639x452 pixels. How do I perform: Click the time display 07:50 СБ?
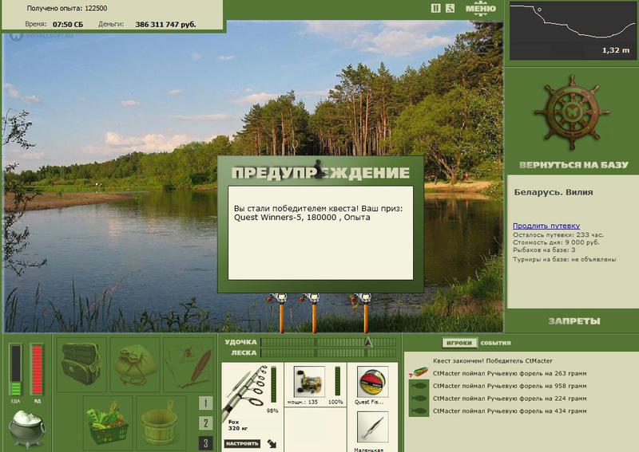tap(68, 25)
